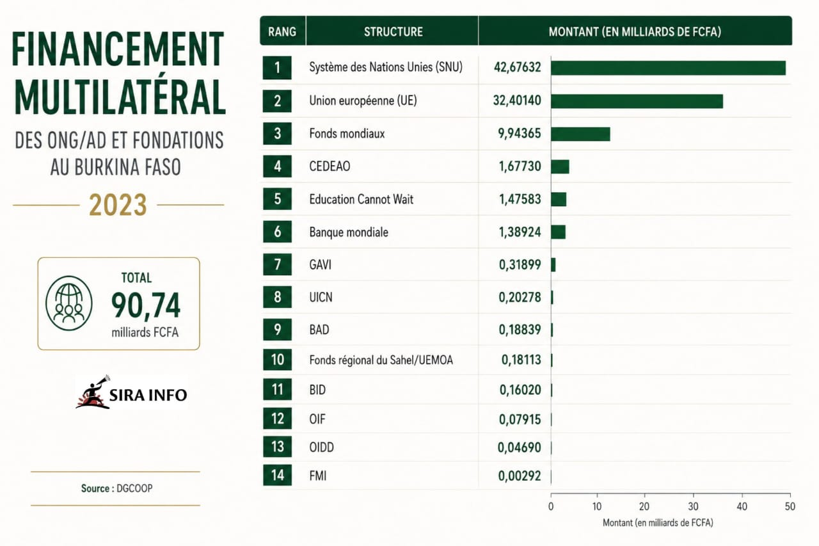Click the rank 10 number badge
Screen dimensions: 819x546
pos(278,360)
